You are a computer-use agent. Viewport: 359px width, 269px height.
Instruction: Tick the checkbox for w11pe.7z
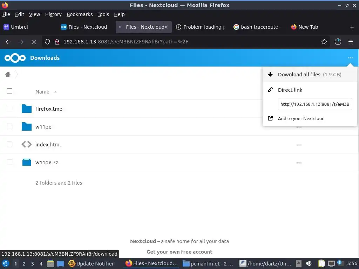point(9,162)
